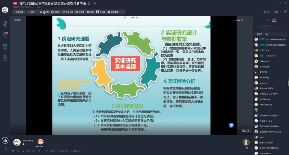289x155 pixels.
Task: Click the invite members icon beside title
Action: (94, 3)
